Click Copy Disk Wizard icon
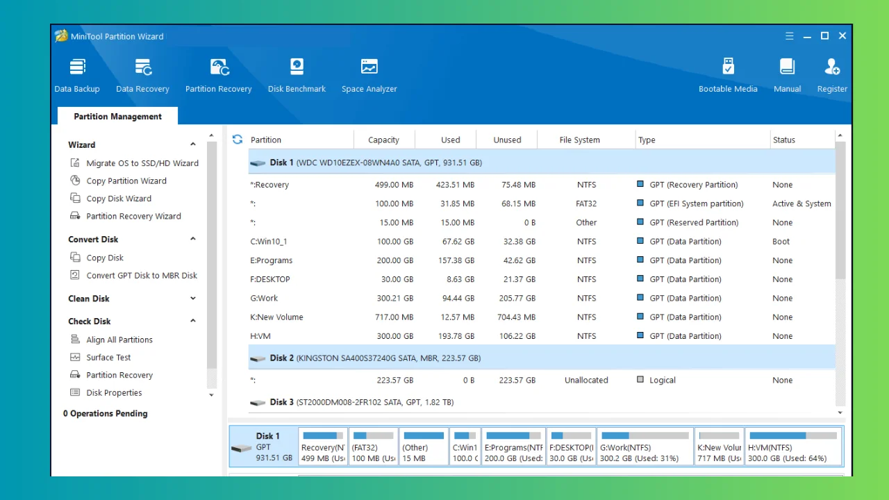Image resolution: width=889 pixels, height=500 pixels. (76, 198)
